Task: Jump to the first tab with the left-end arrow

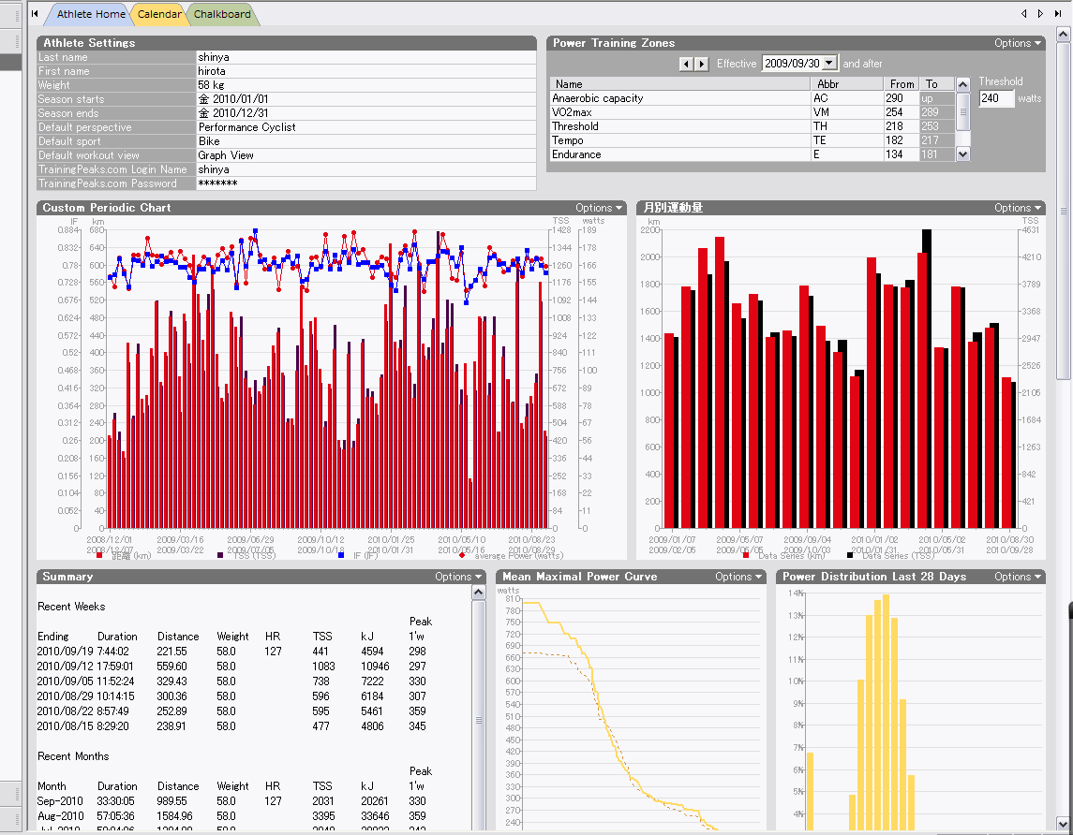Action: pyautogui.click(x=35, y=14)
